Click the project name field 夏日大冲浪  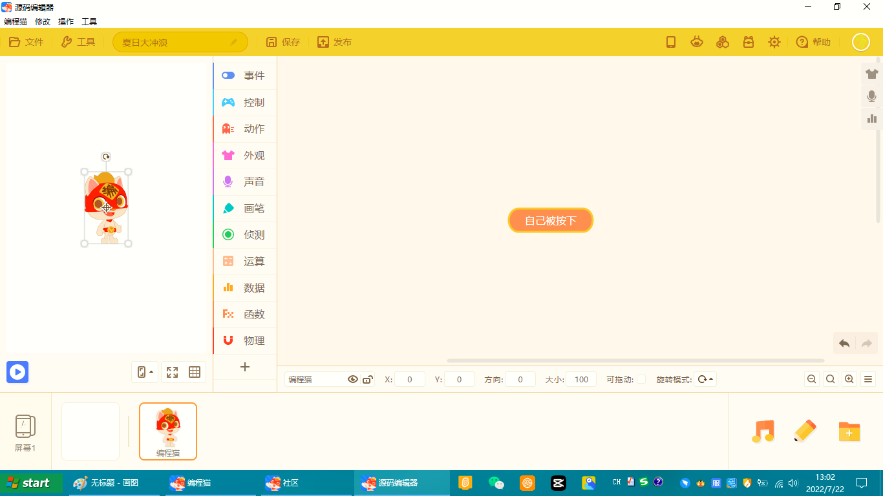click(x=180, y=43)
